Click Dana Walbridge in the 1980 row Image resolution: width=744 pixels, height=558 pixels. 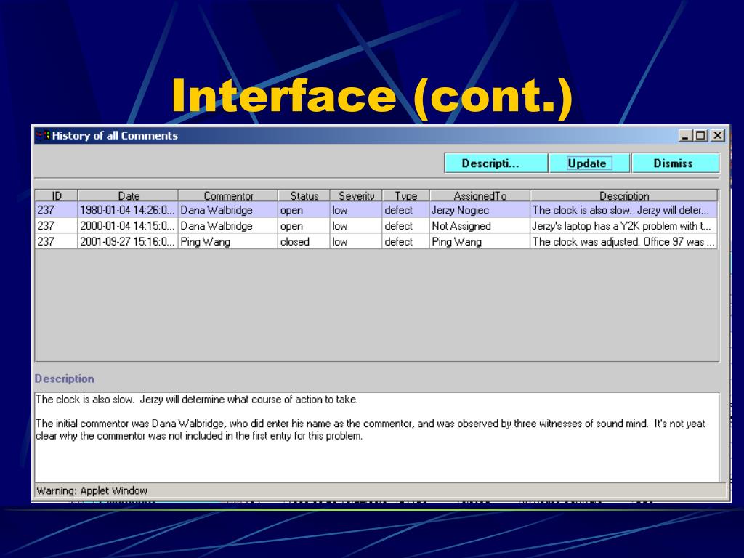pyautogui.click(x=227, y=210)
